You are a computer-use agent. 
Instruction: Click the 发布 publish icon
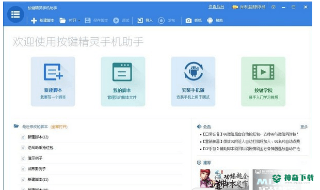point(161,21)
